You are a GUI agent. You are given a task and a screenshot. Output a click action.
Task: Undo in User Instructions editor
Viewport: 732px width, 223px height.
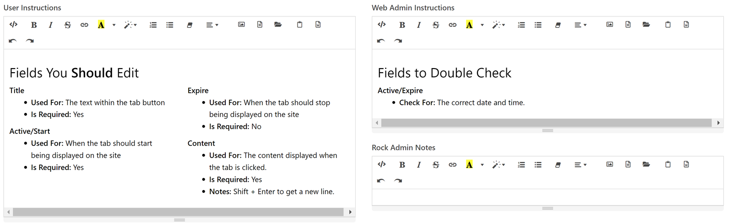tap(13, 41)
